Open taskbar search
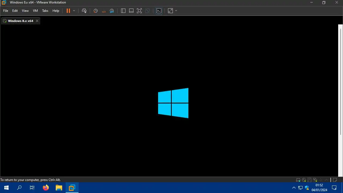The width and height of the screenshot is (343, 193). click(x=19, y=188)
